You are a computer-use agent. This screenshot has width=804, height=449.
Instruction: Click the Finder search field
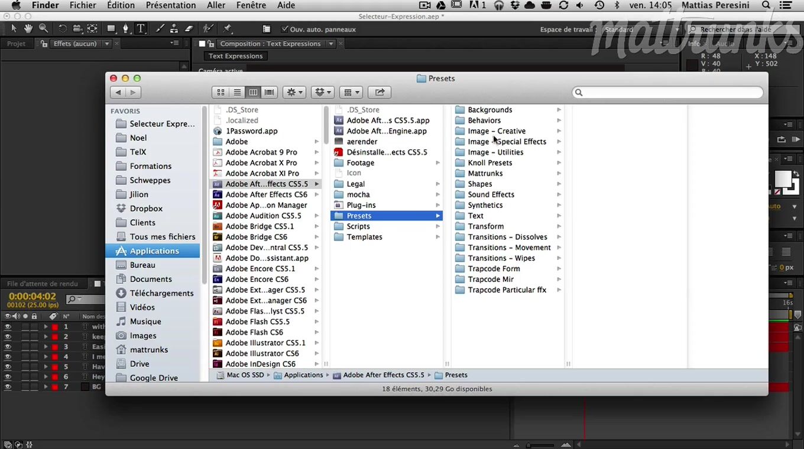click(x=667, y=92)
